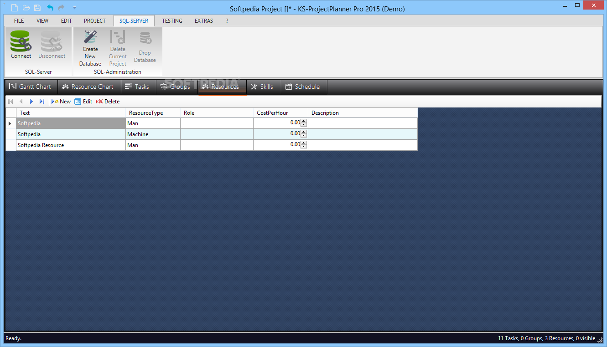
Task: Sort by the Description column header
Action: 363,113
